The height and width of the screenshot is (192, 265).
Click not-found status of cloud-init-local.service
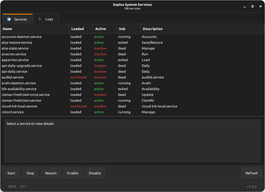pyautogui.click(x=79, y=106)
